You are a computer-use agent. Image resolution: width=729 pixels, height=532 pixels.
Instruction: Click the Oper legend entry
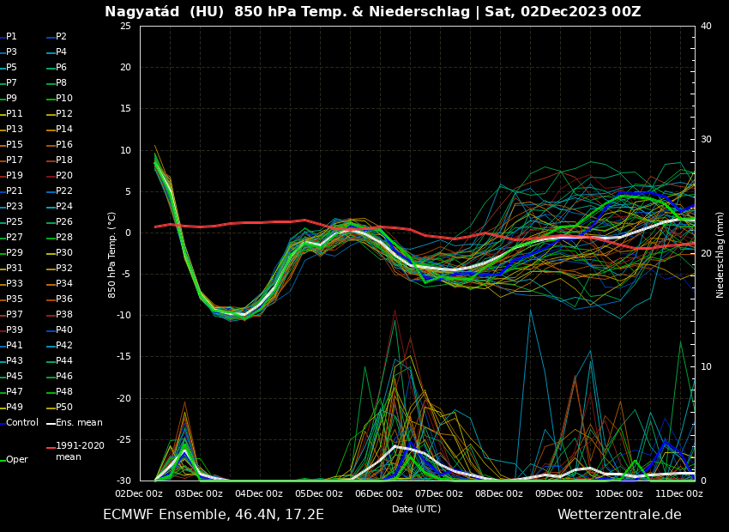coord(16,460)
